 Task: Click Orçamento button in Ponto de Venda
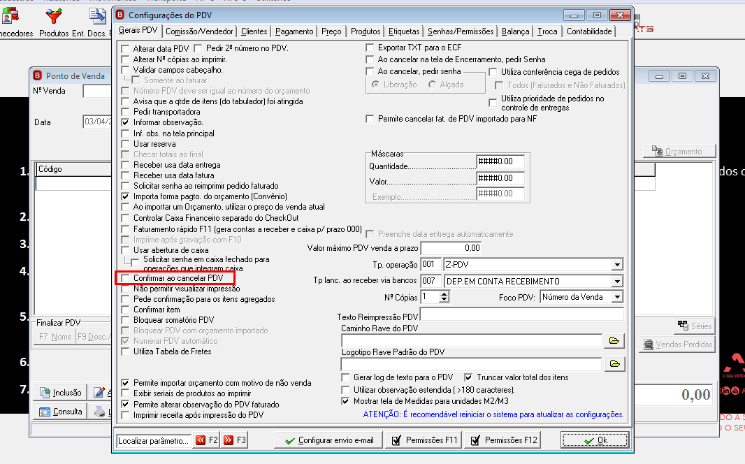tap(679, 152)
